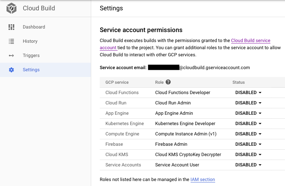
Task: Go to the History page
Action: coord(46,41)
